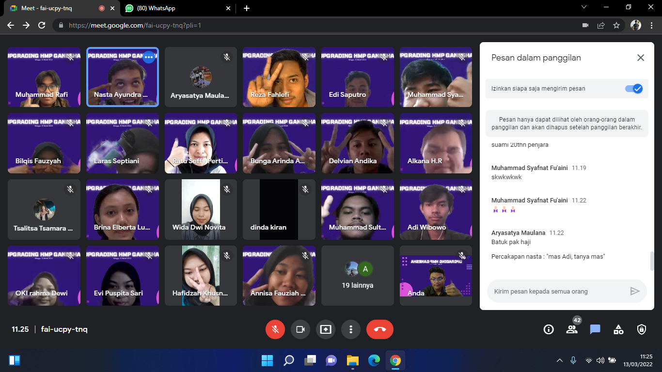Click the meeting details info icon
This screenshot has width=662, height=372.
coord(549,329)
